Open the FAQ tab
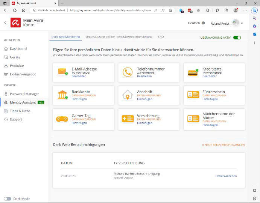260x203 pixels. pyautogui.click(x=161, y=37)
